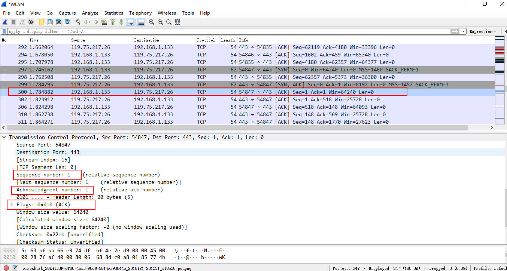Viewport: 507px width, 271px height.
Task: Open the File menu
Action: tap(7, 13)
